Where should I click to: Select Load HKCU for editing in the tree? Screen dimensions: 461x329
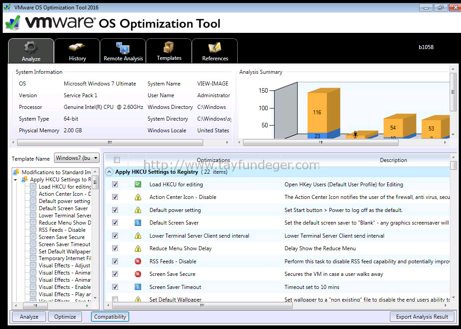tap(65, 187)
